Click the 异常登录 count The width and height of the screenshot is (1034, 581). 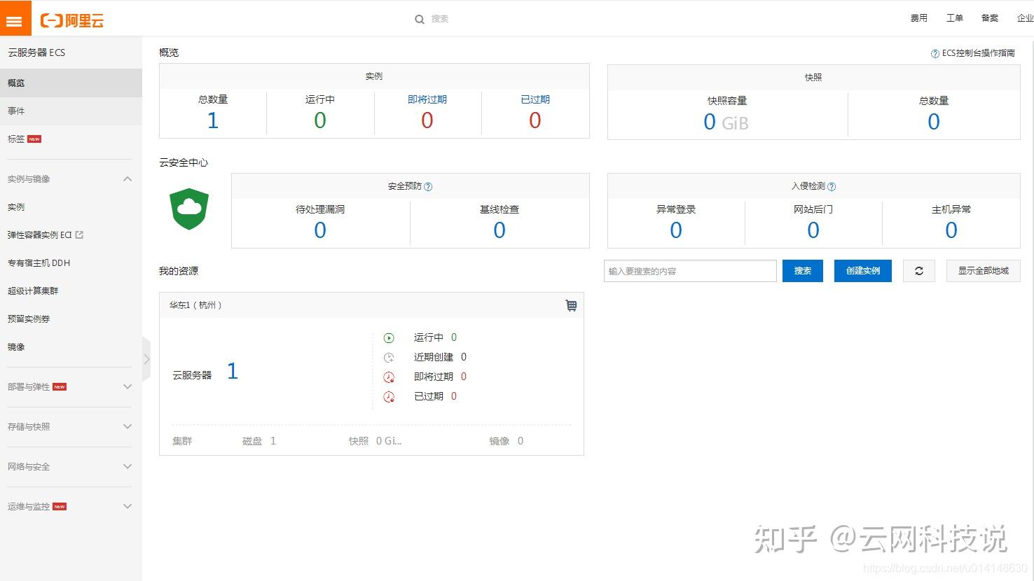click(x=676, y=230)
